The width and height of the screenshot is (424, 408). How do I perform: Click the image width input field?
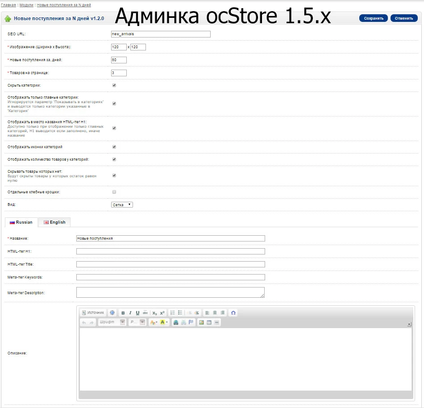coord(119,47)
